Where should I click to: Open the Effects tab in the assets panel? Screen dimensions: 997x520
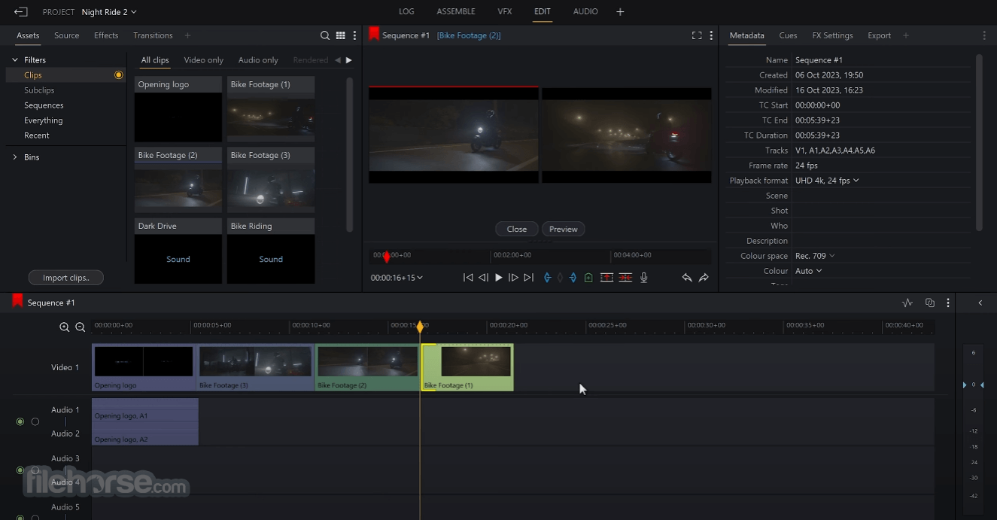(106, 35)
